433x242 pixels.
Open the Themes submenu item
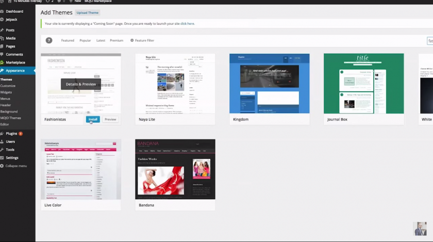tap(6, 79)
